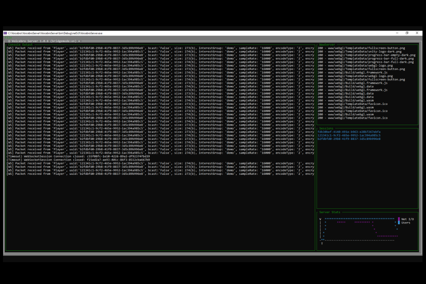The height and width of the screenshot is (284, 426).
Task: Click the Net I/O purple legend swatch
Action: pos(399,219)
